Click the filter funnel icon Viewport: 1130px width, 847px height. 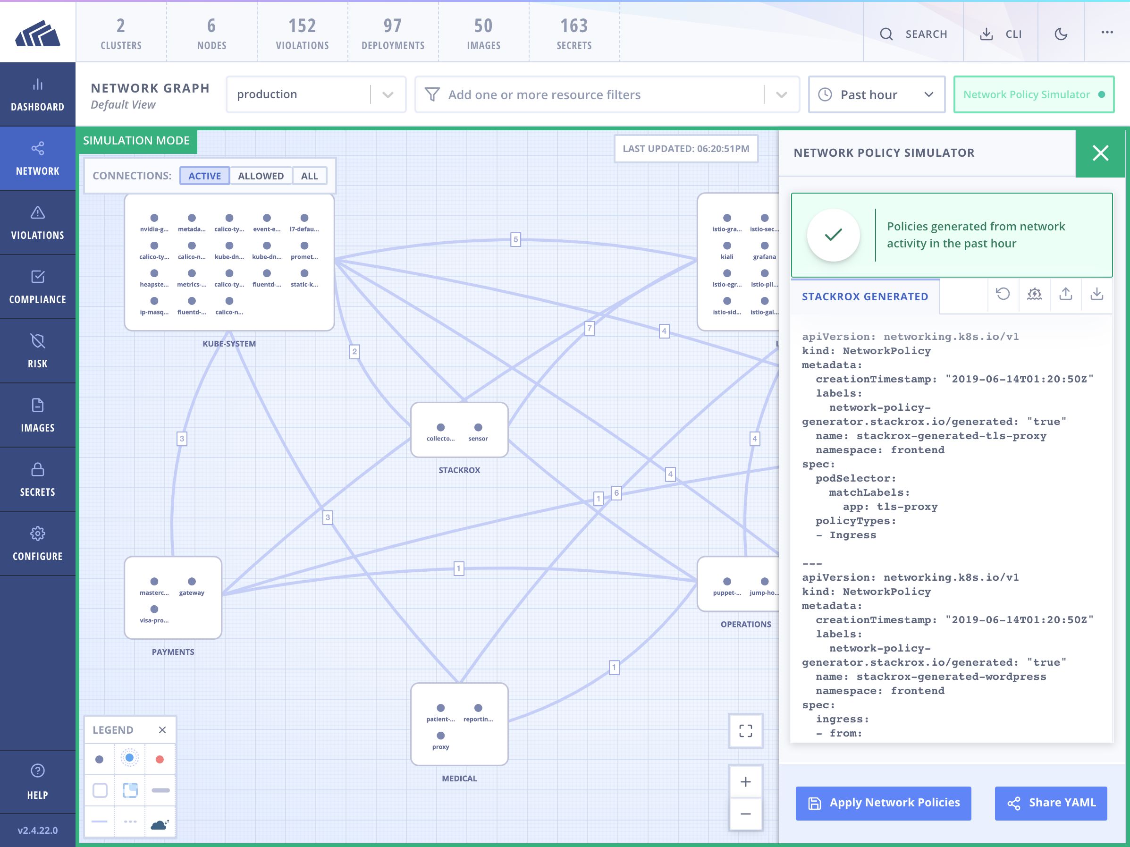click(432, 94)
